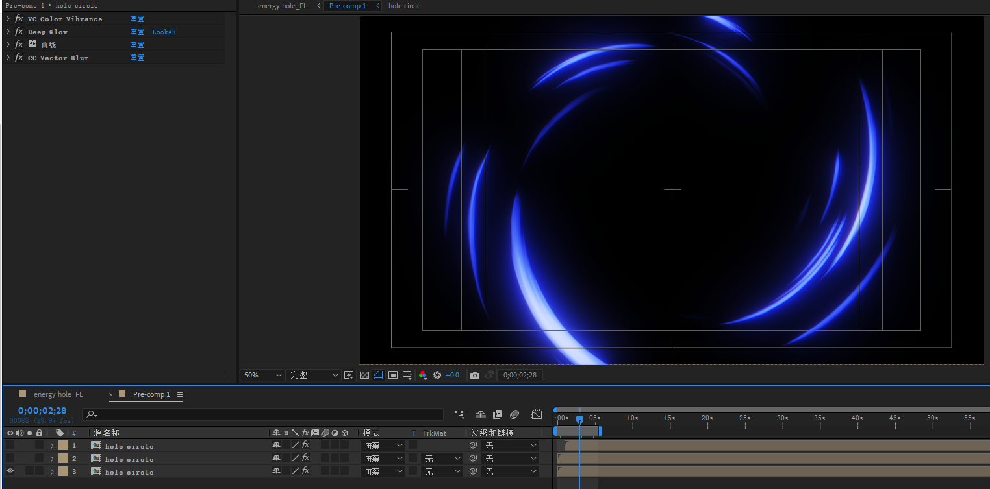Switch to the energy hole_FL timeline tab
The width and height of the screenshot is (990, 489).
tap(58, 394)
